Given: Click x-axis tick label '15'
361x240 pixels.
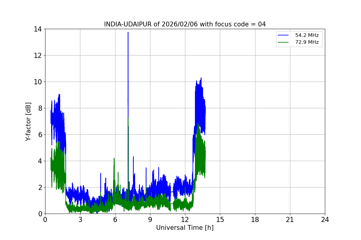Looking at the screenshot, I should (220, 220).
